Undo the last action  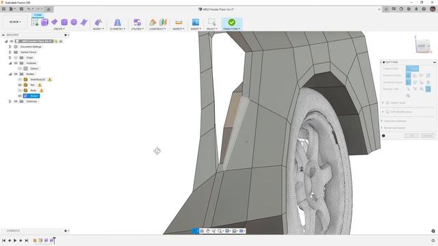click(x=29, y=9)
